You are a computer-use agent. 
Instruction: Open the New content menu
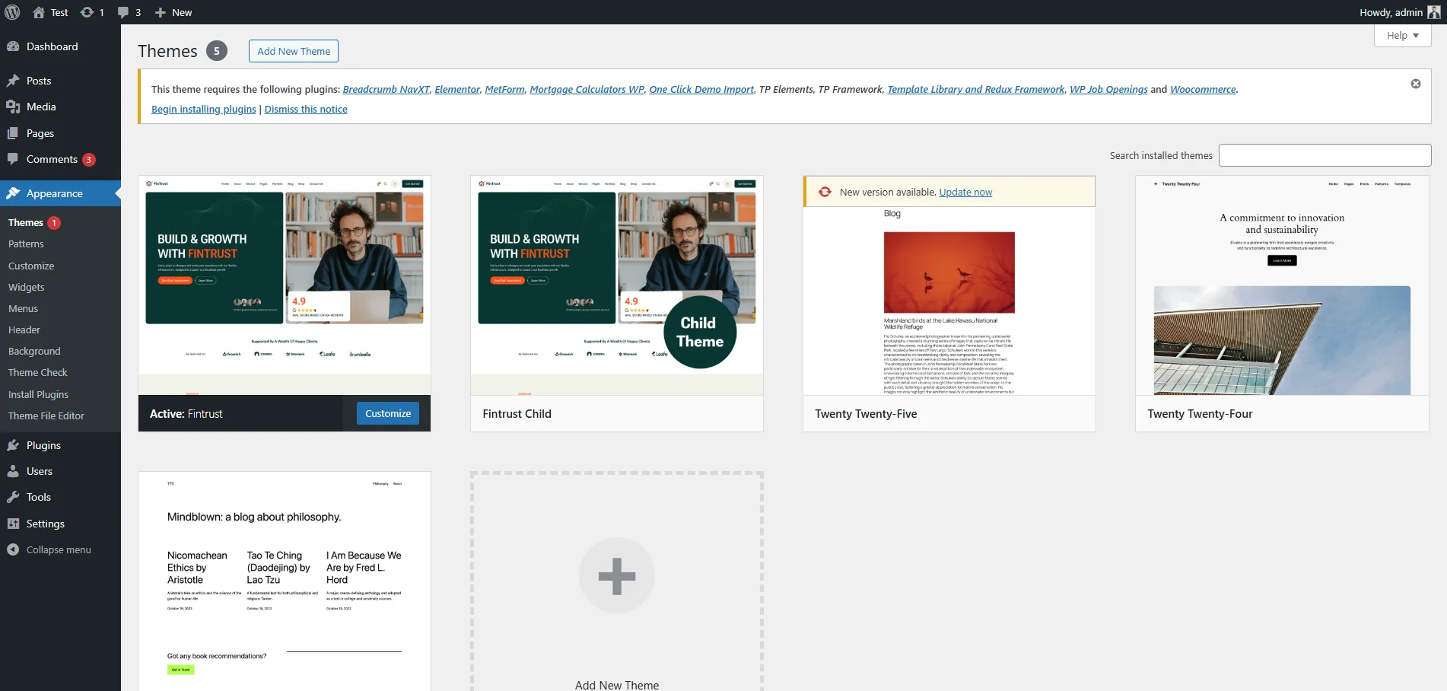tap(173, 12)
